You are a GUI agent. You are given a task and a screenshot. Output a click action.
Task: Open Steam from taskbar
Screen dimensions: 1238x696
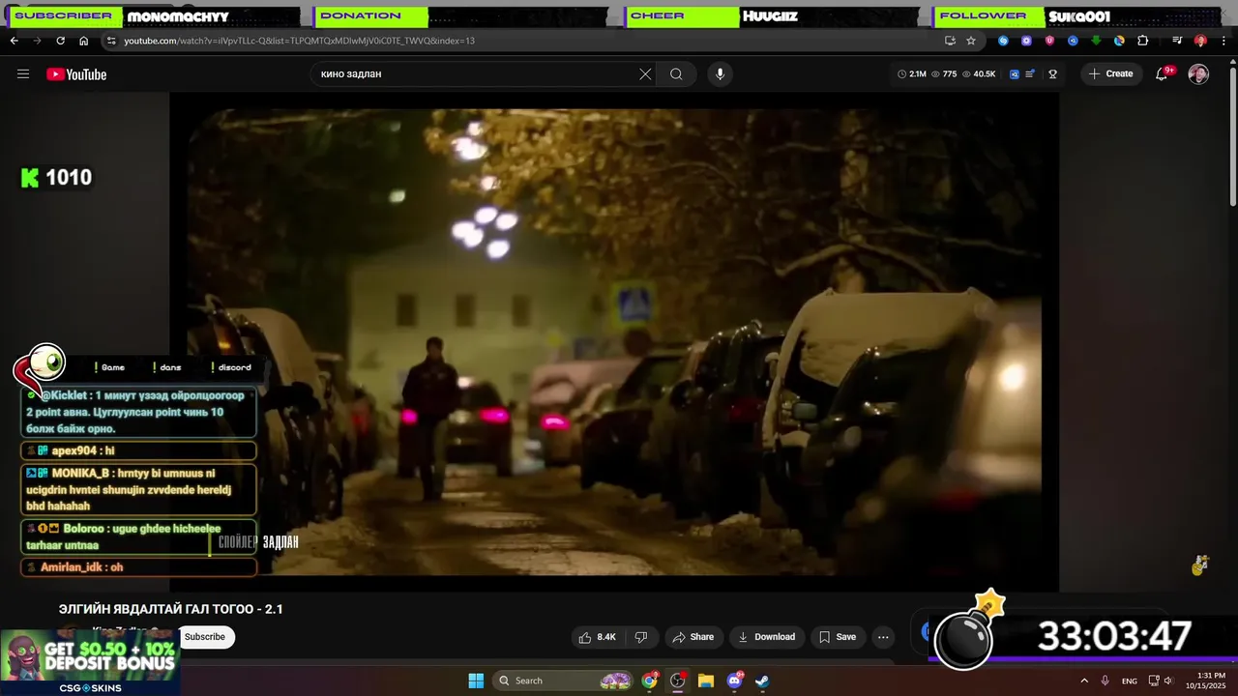pos(762,681)
